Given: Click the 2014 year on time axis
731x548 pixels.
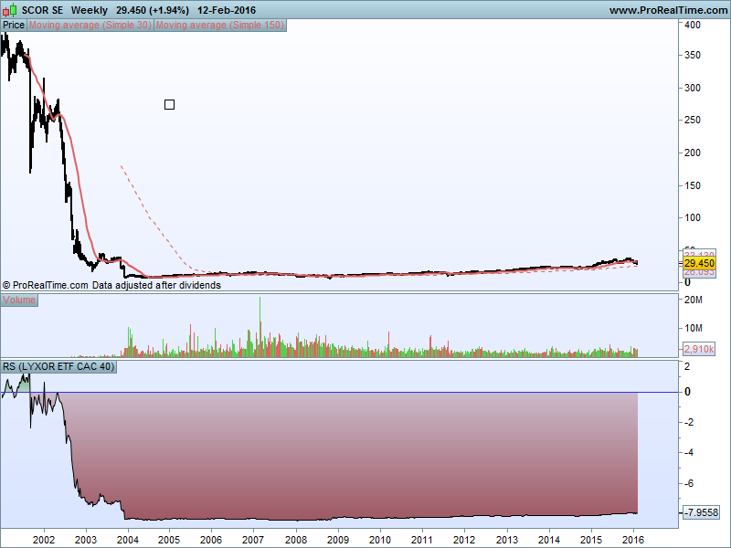Looking at the screenshot, I should [x=549, y=540].
